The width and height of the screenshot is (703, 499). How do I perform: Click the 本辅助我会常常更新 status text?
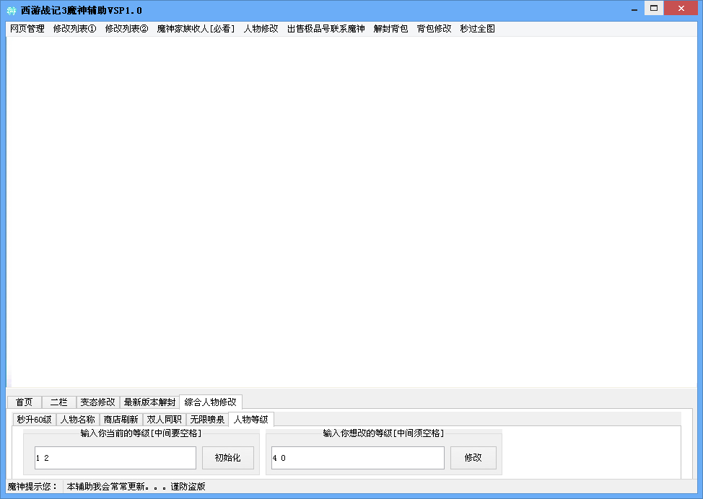click(136, 487)
